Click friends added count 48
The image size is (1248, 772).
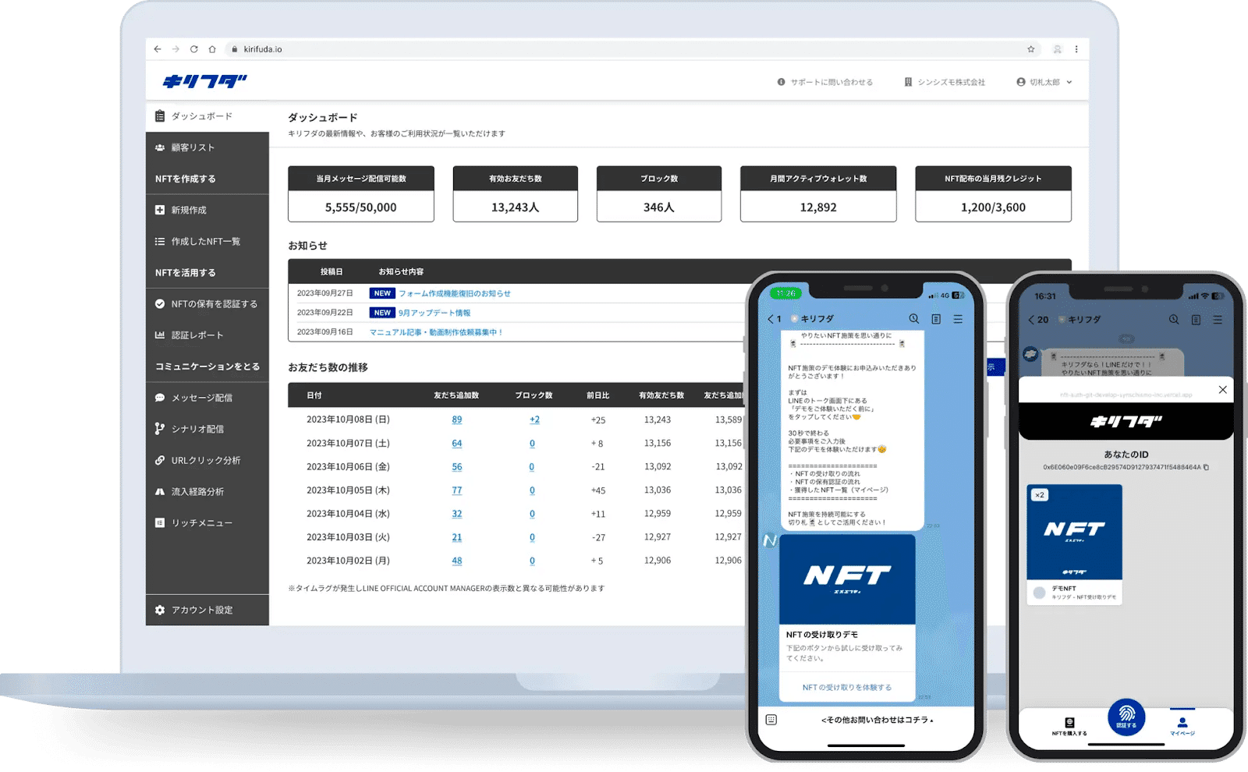(x=457, y=561)
